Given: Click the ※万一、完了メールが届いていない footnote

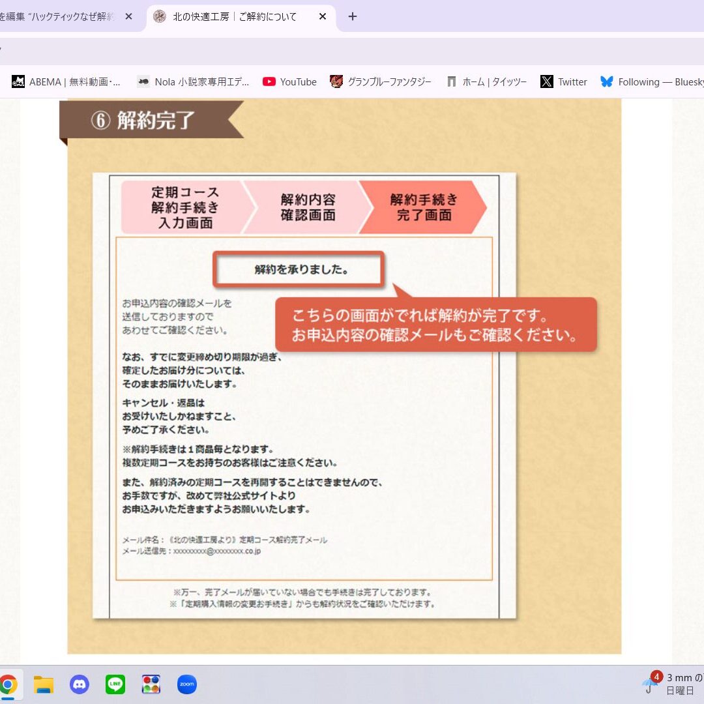Looking at the screenshot, I should (x=303, y=592).
